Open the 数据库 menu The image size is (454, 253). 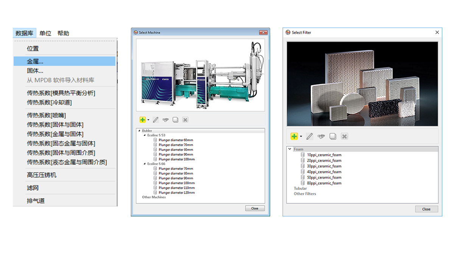pyautogui.click(x=24, y=33)
